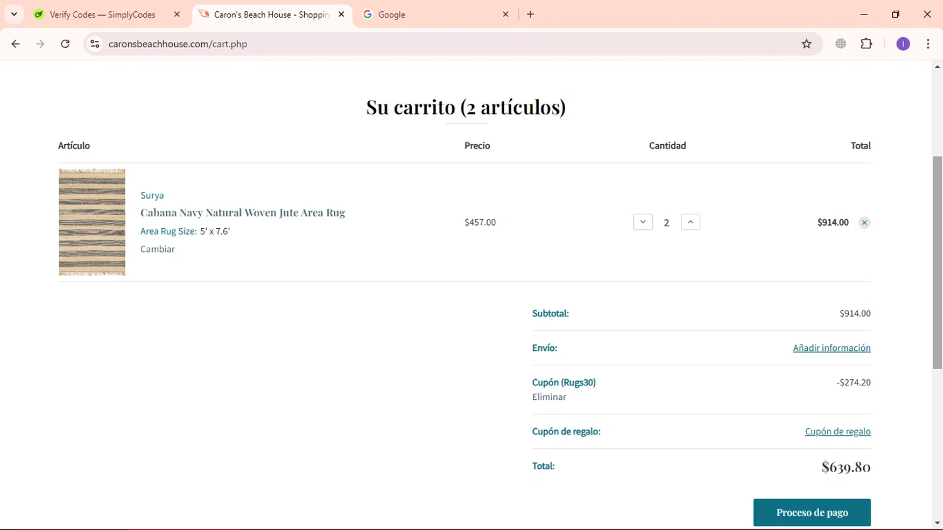Open the globe translate icon in toolbar

pos(841,44)
